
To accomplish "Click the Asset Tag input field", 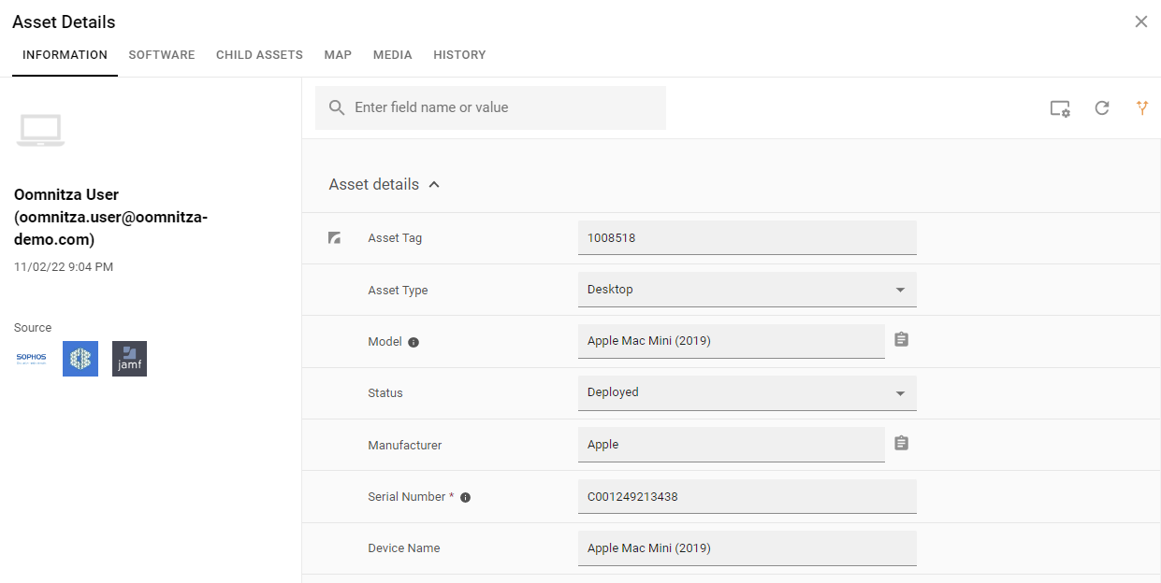I will point(747,238).
